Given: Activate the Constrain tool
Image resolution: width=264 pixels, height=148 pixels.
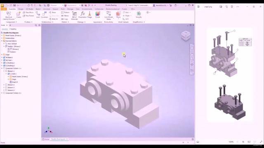Looking at the screenshot, I should (44, 15).
